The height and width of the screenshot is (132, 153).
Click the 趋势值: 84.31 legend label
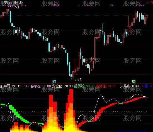coord(106,86)
